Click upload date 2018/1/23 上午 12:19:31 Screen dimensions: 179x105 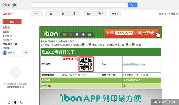click(136, 75)
